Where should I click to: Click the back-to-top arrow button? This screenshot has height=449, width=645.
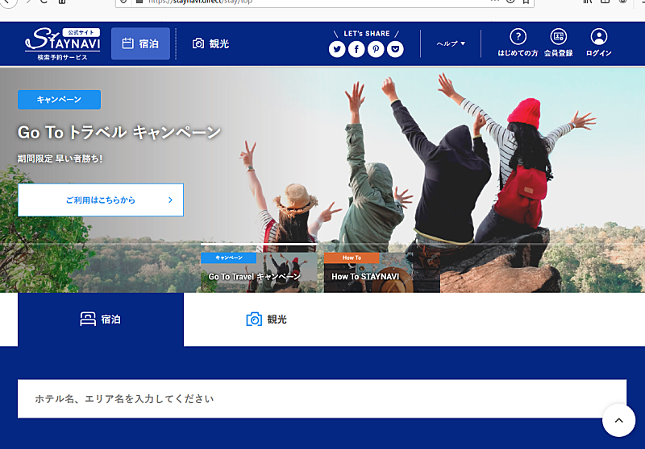click(618, 420)
